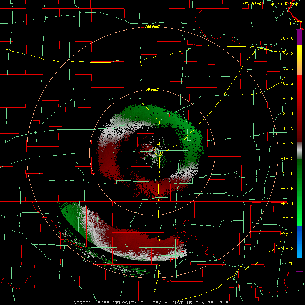Click the black TH segment of the color bar
Viewport: 305px width, 305px height.
tap(299, 264)
